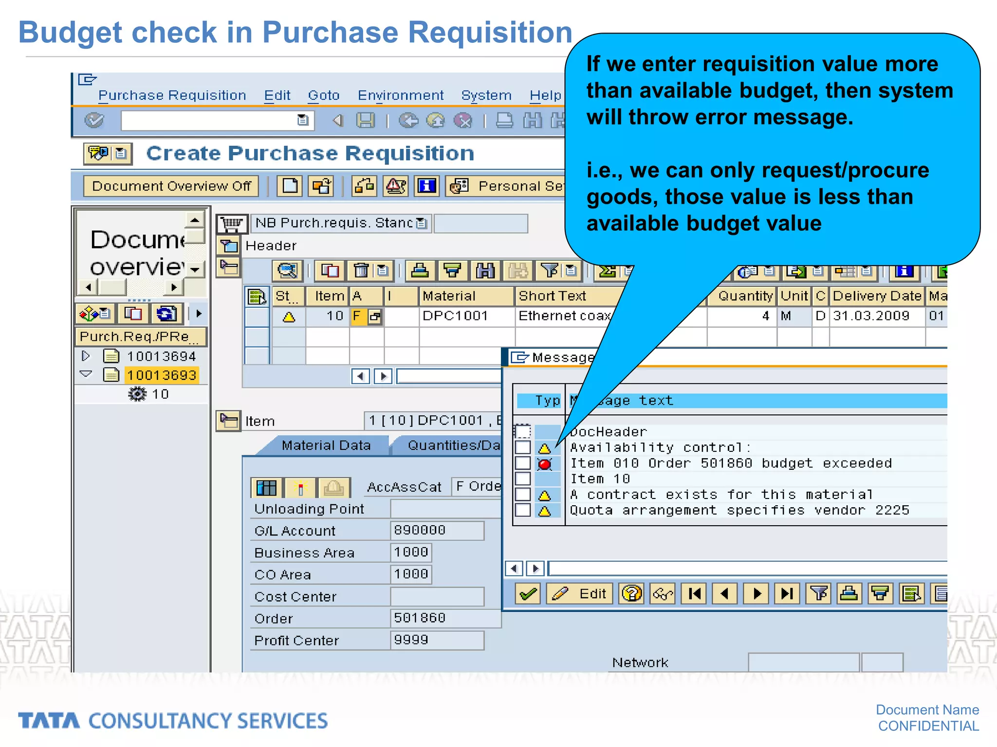
Task: Click the green checkmark Enter icon in toolbar
Action: tap(94, 120)
